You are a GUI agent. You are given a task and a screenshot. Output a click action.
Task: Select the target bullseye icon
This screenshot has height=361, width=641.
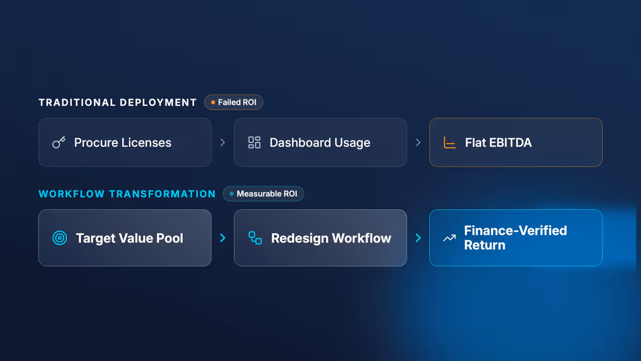60,238
